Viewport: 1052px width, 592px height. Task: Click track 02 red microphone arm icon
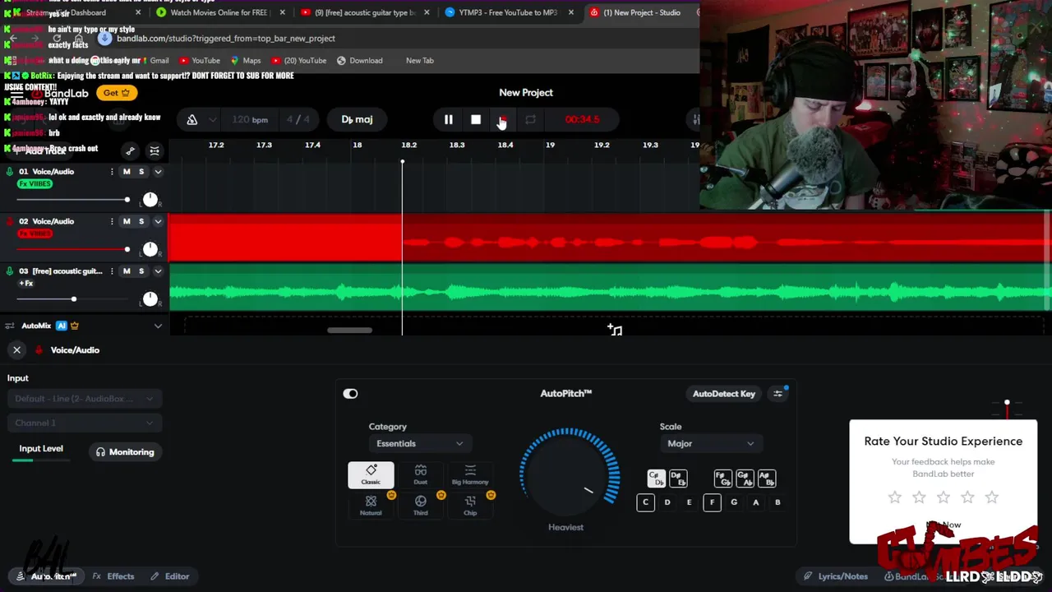[10, 221]
